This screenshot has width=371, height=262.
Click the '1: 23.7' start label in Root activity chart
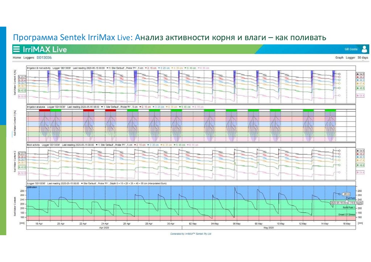tap(22, 154)
